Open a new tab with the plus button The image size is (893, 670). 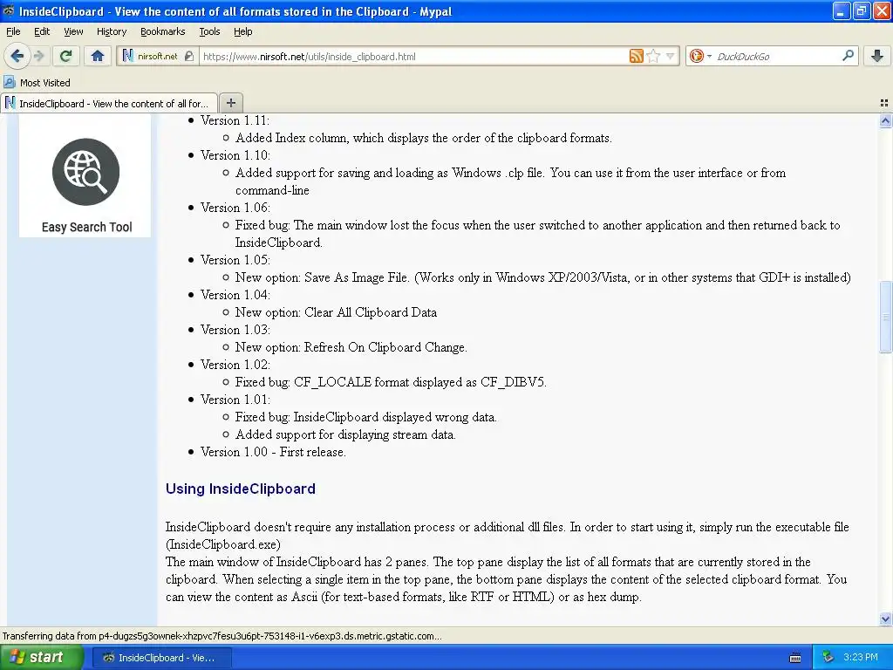pos(230,103)
